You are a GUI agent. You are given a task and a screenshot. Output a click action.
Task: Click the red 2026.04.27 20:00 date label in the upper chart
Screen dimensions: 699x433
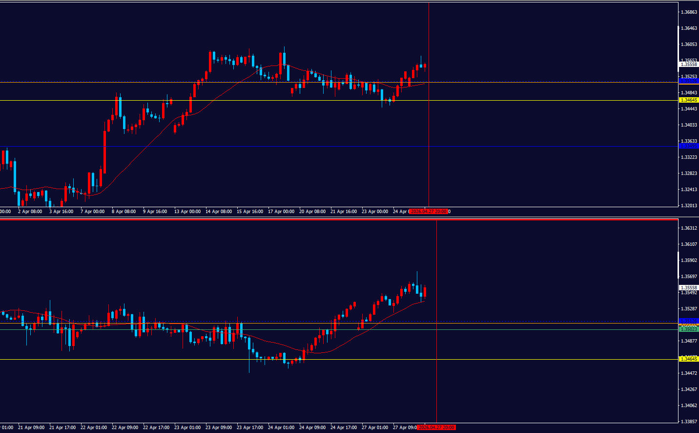click(429, 212)
